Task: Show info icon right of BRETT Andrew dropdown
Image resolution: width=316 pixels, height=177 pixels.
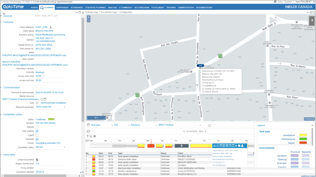Action: coord(210,125)
